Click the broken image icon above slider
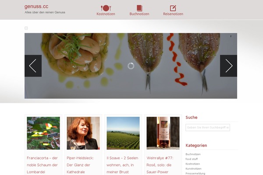Image resolution: width=263 pixels, height=175 pixels. tap(26, 28)
